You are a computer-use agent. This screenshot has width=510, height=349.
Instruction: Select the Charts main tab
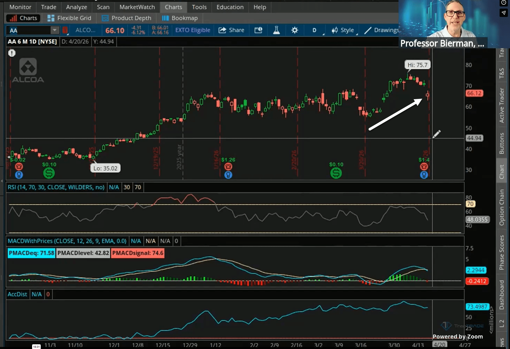tap(173, 7)
